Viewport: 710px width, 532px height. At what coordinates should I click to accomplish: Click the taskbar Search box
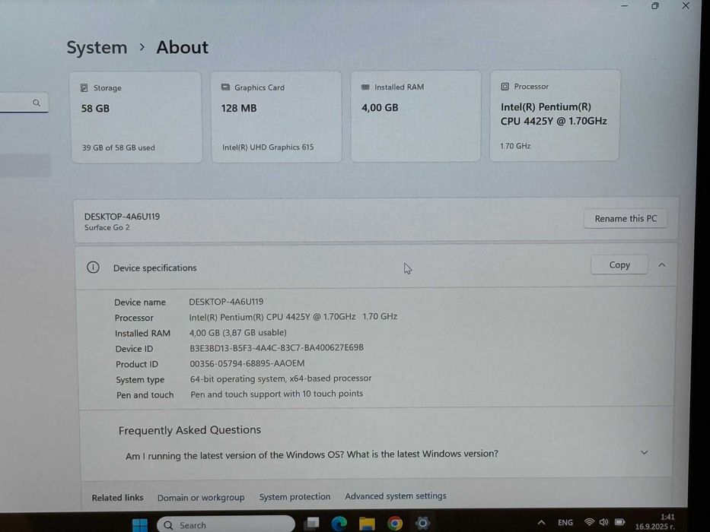(x=226, y=524)
